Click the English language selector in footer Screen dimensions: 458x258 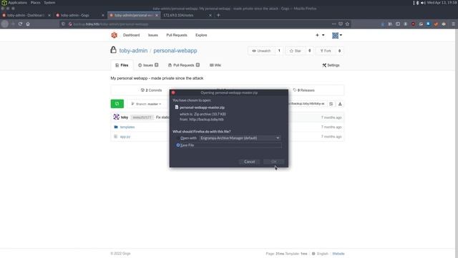click(320, 254)
